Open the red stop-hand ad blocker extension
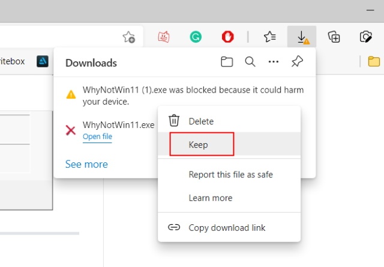The image size is (384, 267). pos(228,37)
